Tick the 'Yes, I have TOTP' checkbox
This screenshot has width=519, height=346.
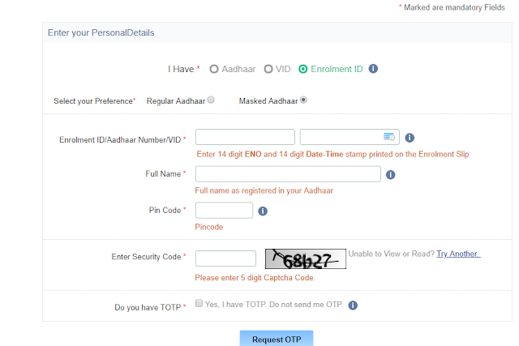coord(199,303)
